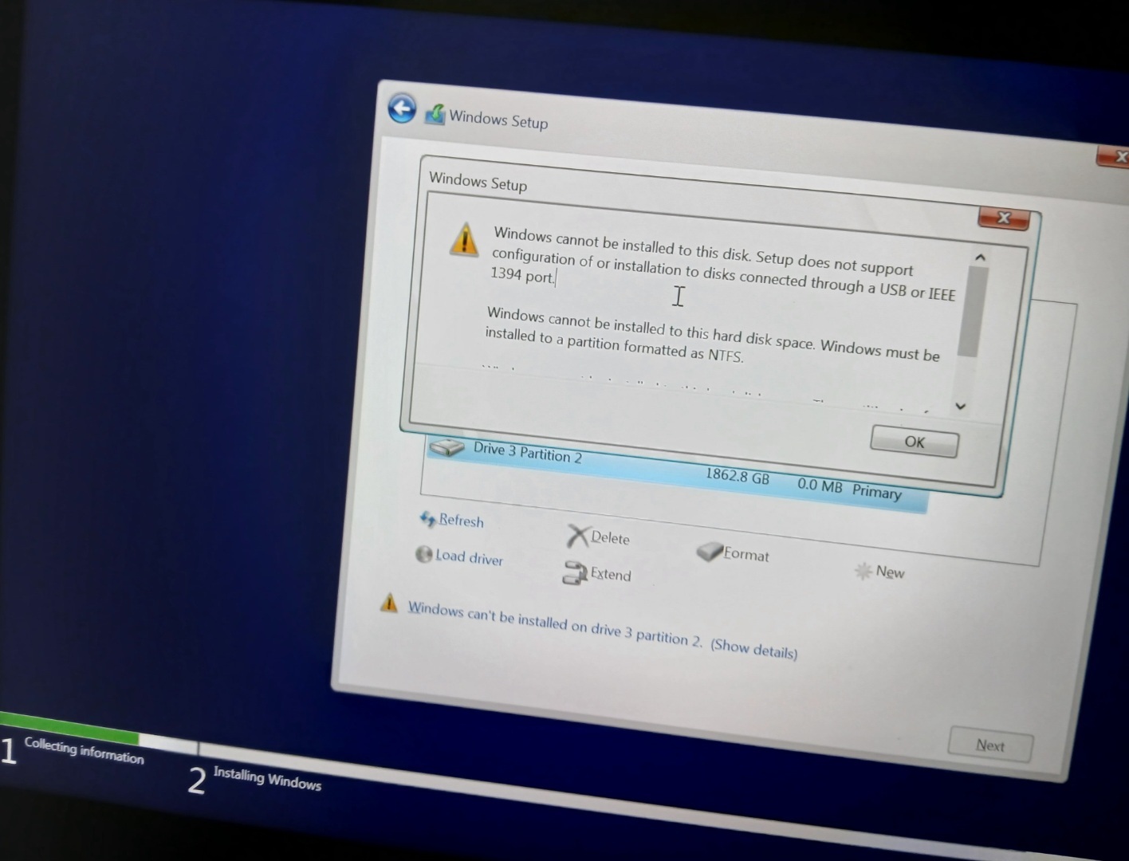The width and height of the screenshot is (1129, 861).
Task: Click the Extend partition icon
Action: (575, 572)
